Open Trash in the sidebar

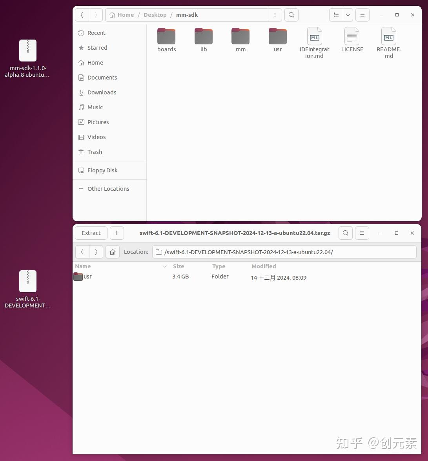click(x=109, y=152)
